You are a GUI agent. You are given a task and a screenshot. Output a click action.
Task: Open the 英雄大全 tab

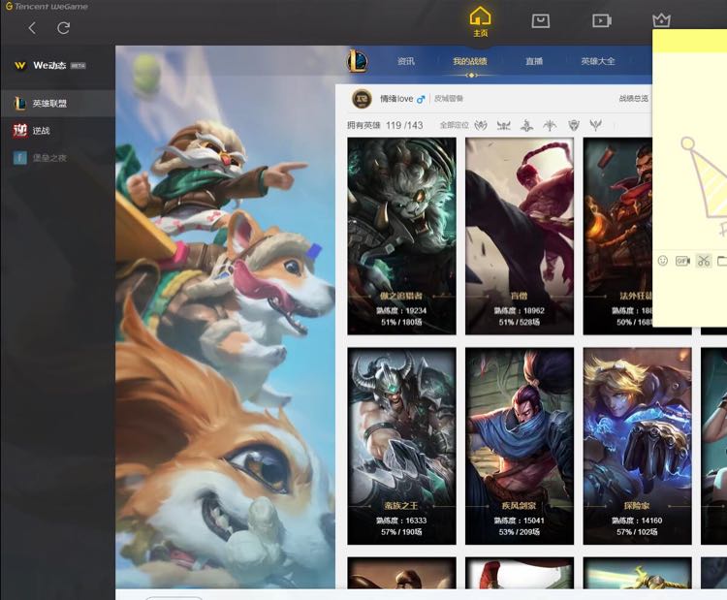598,61
